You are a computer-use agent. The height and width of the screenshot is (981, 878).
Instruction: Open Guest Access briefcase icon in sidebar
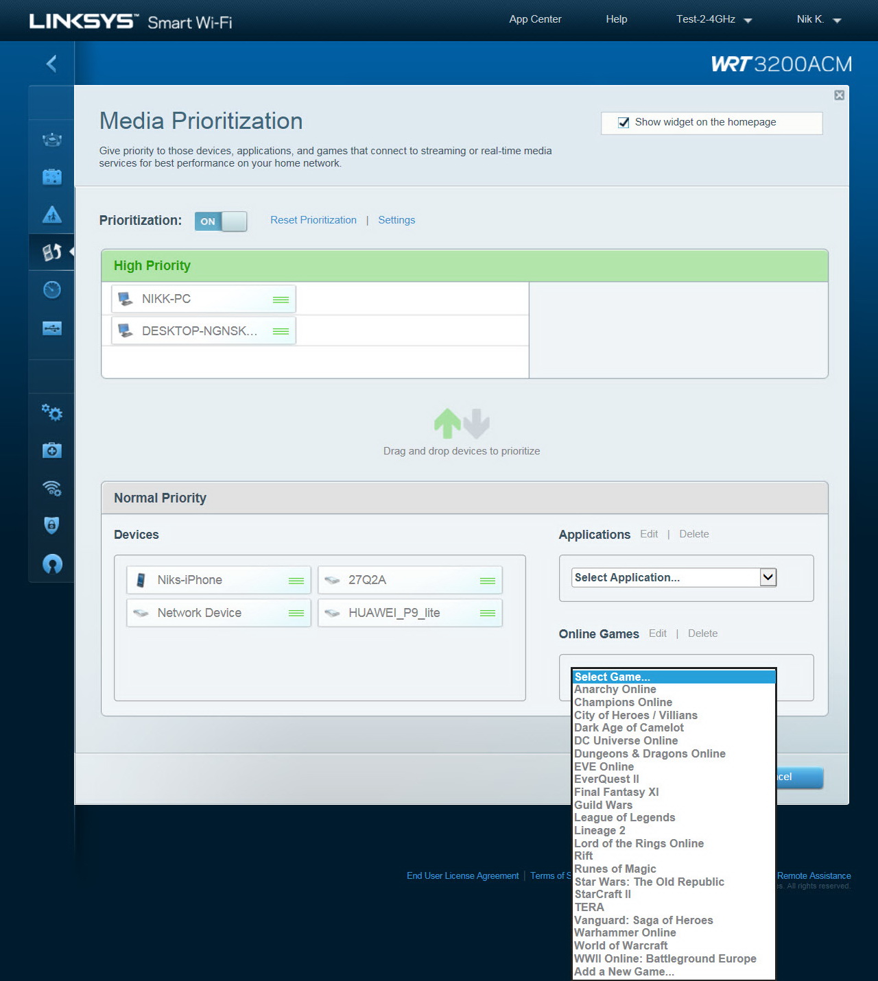pyautogui.click(x=52, y=177)
